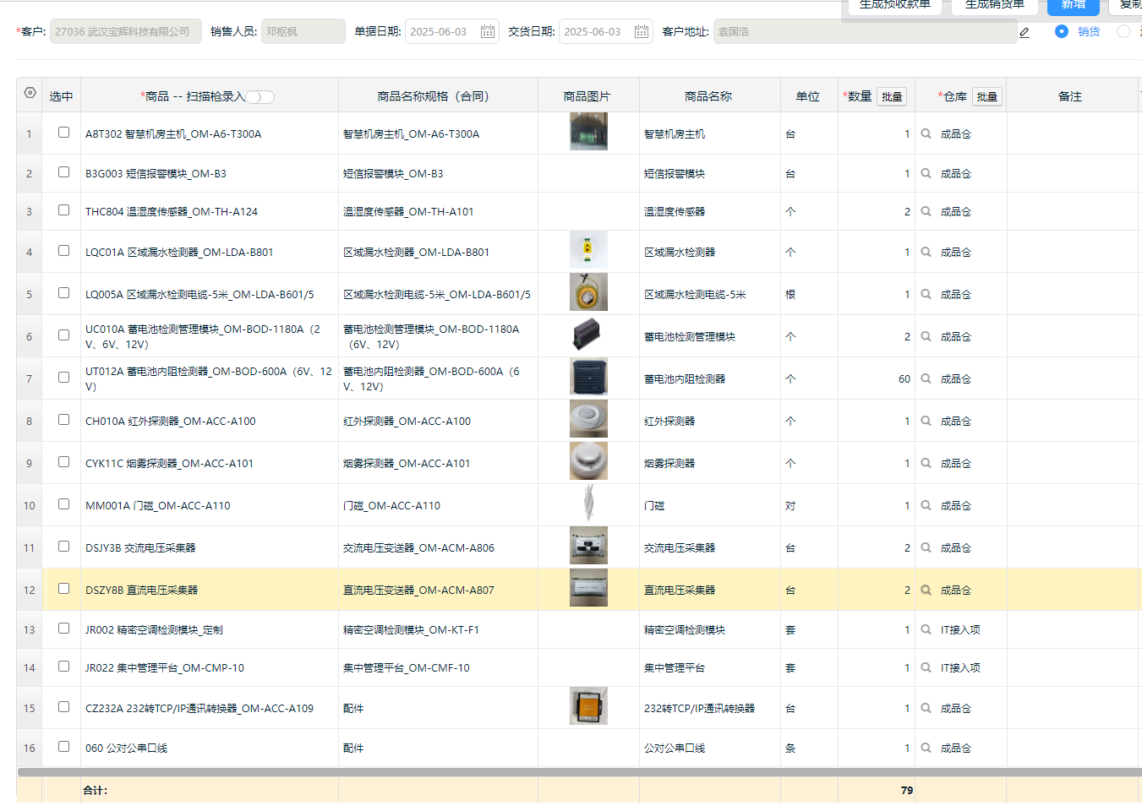Click 批量 button next to 仓库 header

coord(987,97)
